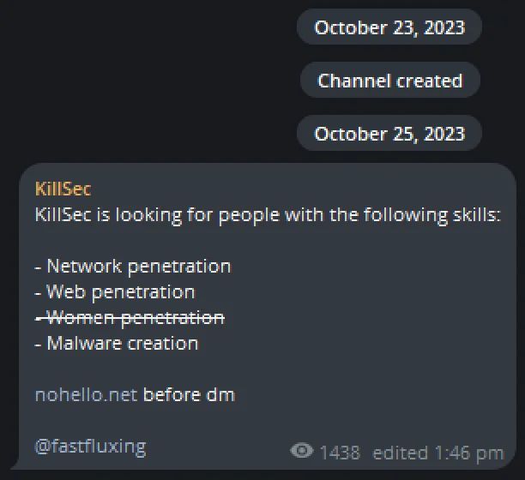This screenshot has width=525, height=480.
Task: Click the October 23, 2023 date badge
Action: pyautogui.click(x=389, y=27)
